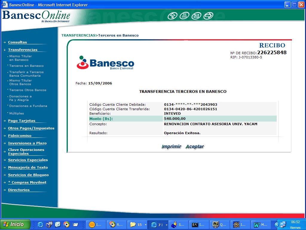Click the Internet Explorer title bar icon

point(4,4)
